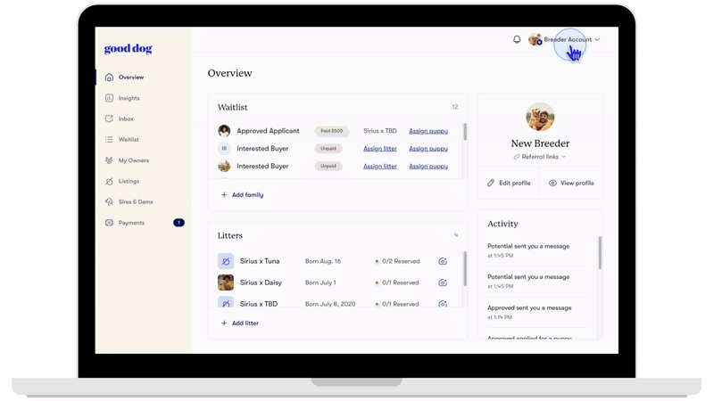Click add-photo icon for Sirius x Daisy

[443, 282]
